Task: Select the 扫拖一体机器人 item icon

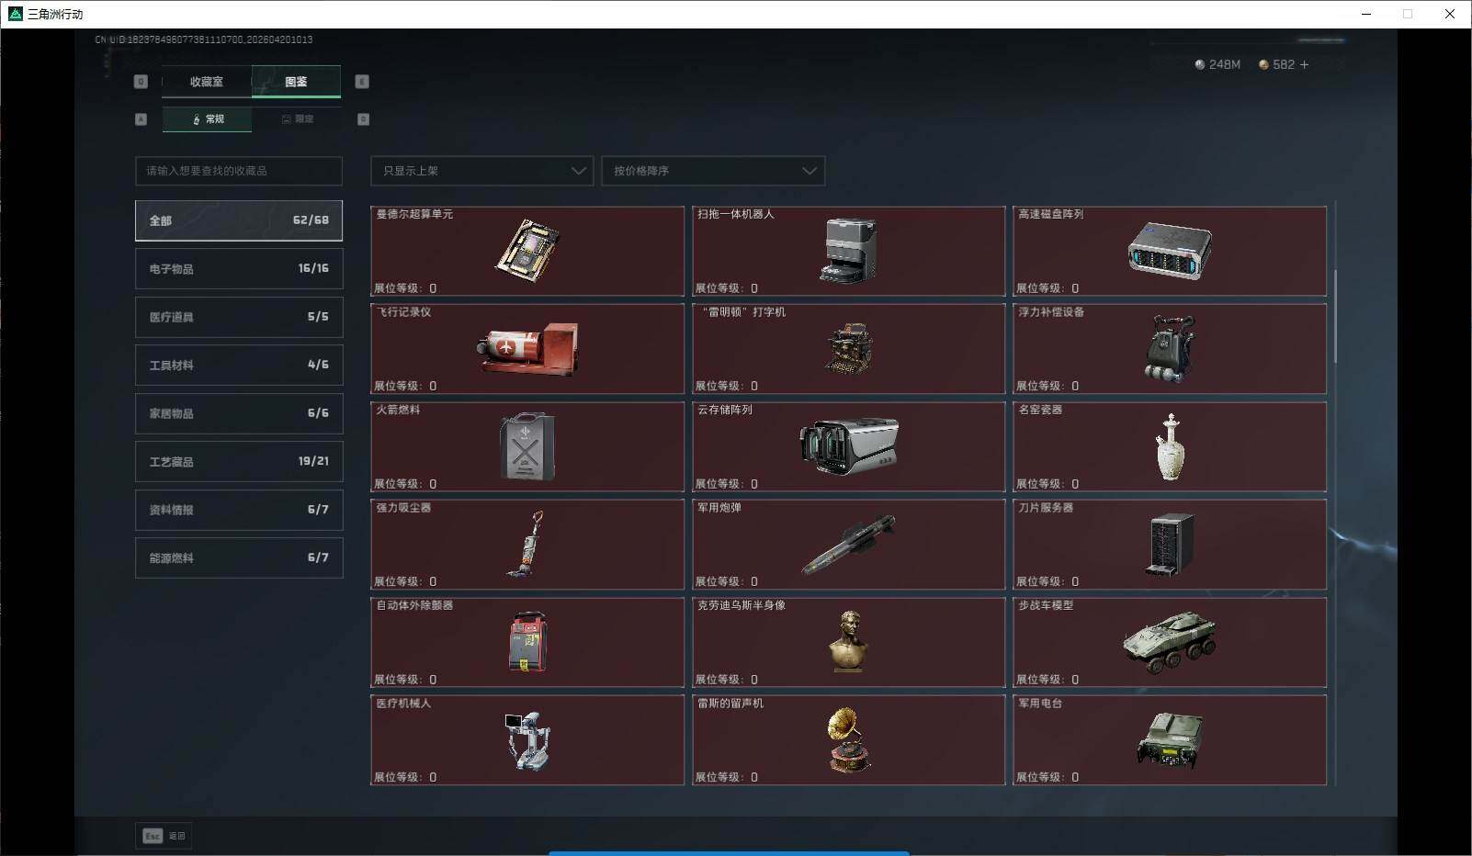Action: point(848,251)
